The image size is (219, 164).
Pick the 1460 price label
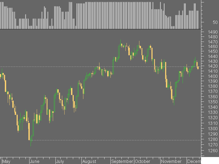[213, 46]
